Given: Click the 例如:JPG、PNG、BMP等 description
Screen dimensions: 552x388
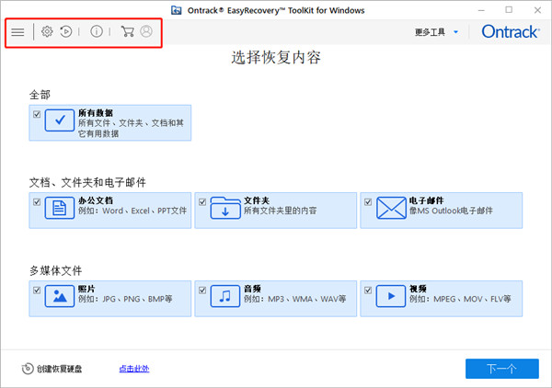Looking at the screenshot, I should click(125, 299).
